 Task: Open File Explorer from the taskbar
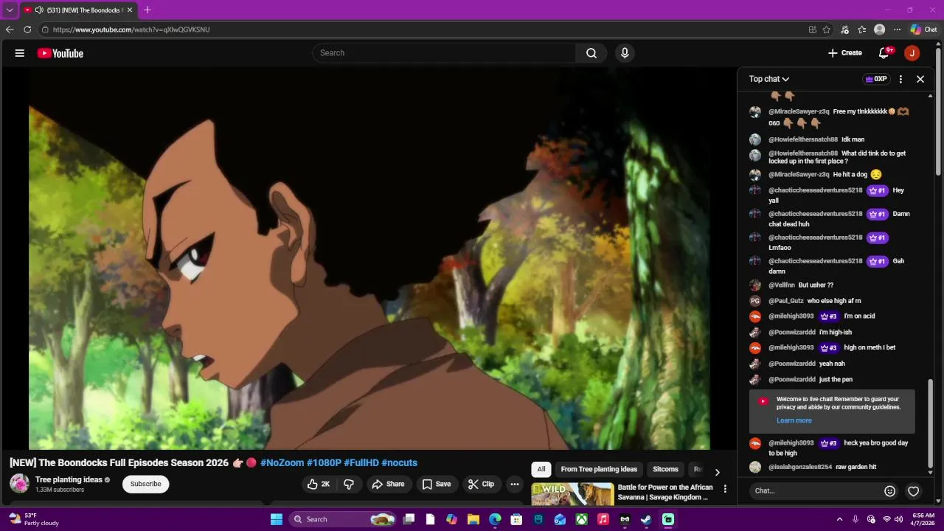473,519
